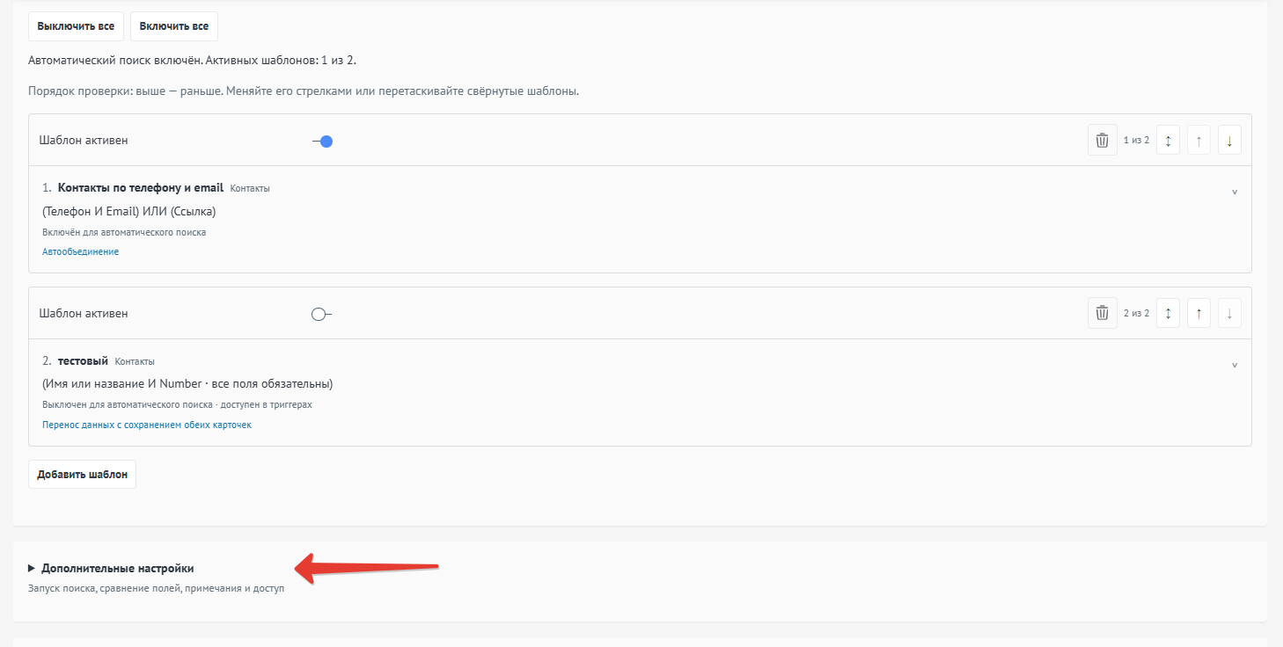This screenshot has width=1283, height=647.
Task: Expand the «Контакты по телефону и email» template chevron
Action: [1234, 192]
